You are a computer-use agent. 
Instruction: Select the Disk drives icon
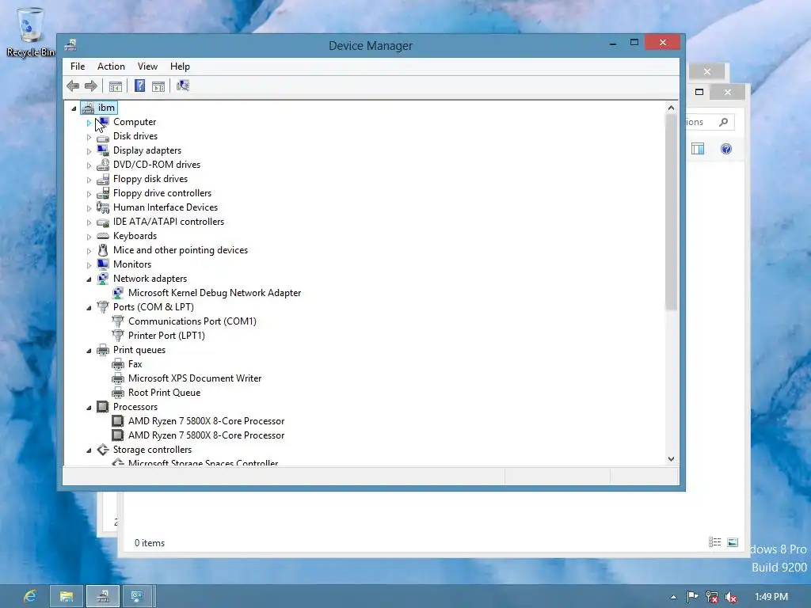(103, 136)
